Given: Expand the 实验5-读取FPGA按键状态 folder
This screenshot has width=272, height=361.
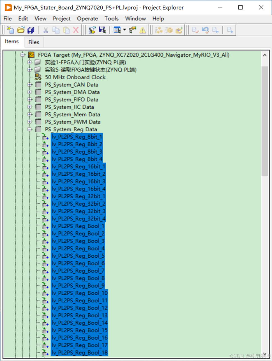Looking at the screenshot, I should pos(30,70).
